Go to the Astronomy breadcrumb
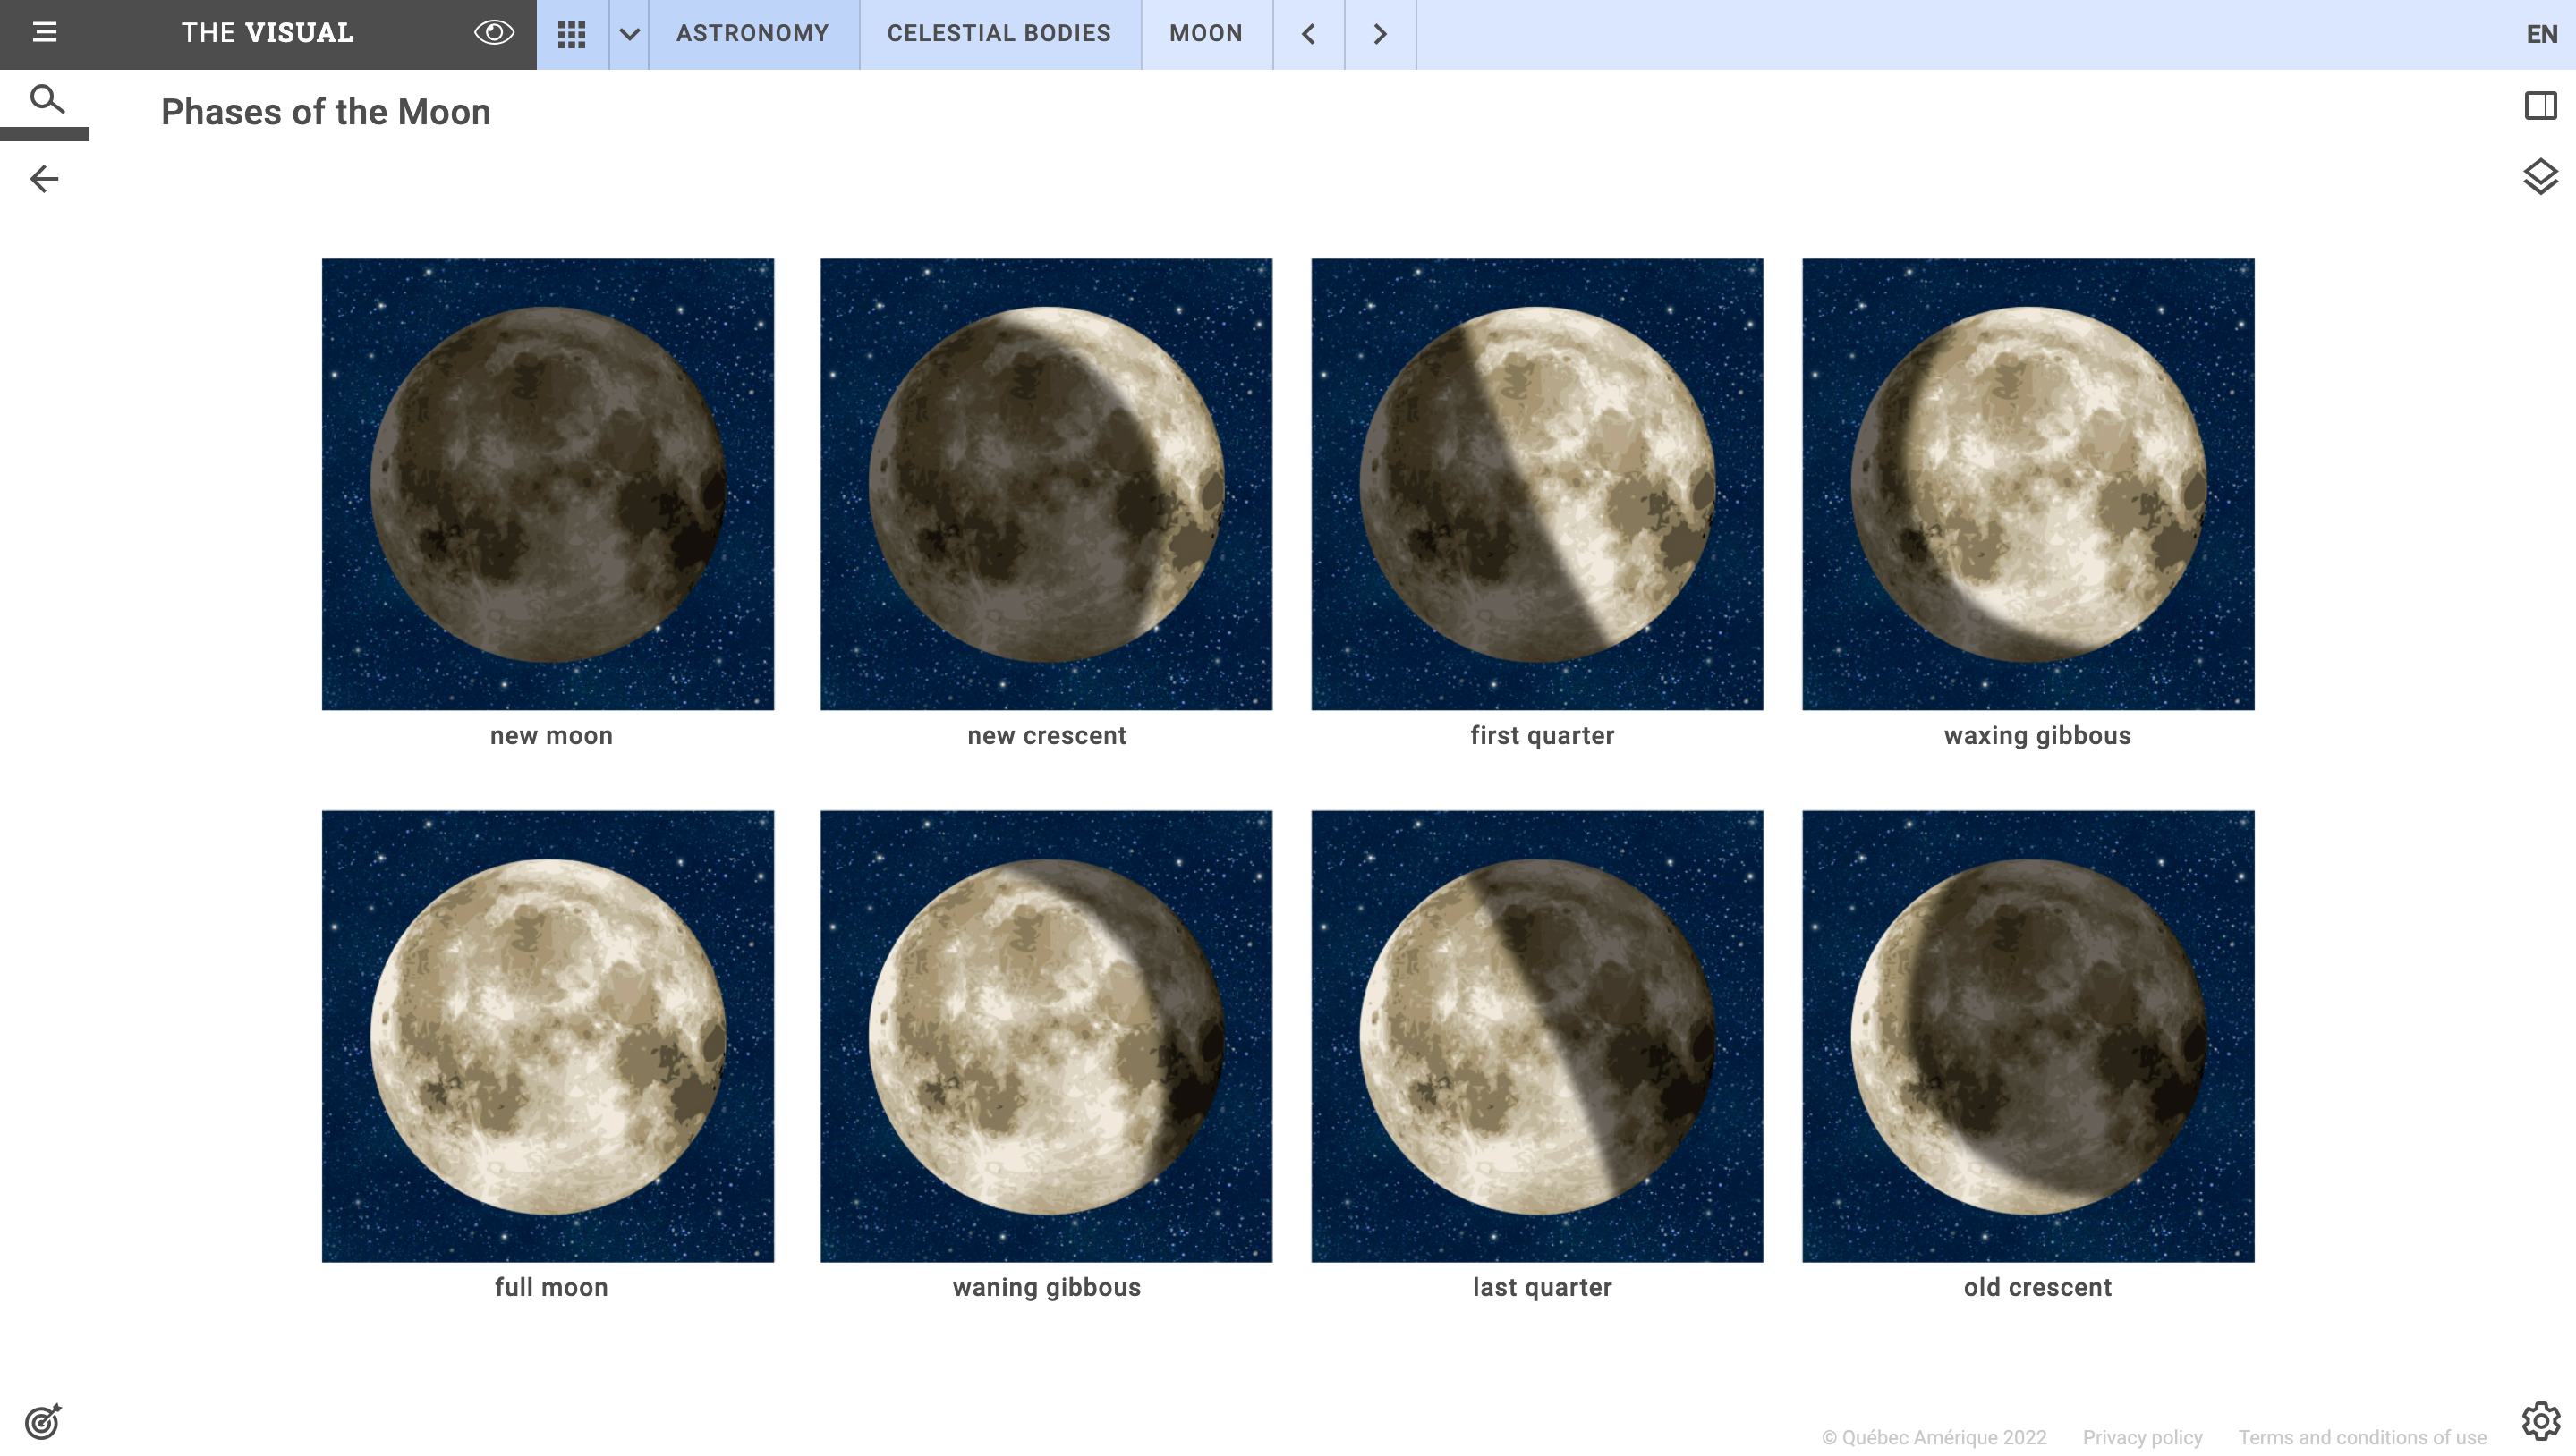This screenshot has height=1456, width=2576. click(752, 33)
